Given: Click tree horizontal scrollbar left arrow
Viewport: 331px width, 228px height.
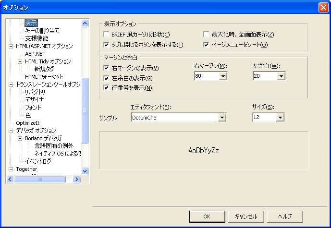Looking at the screenshot, I should 10,179.
